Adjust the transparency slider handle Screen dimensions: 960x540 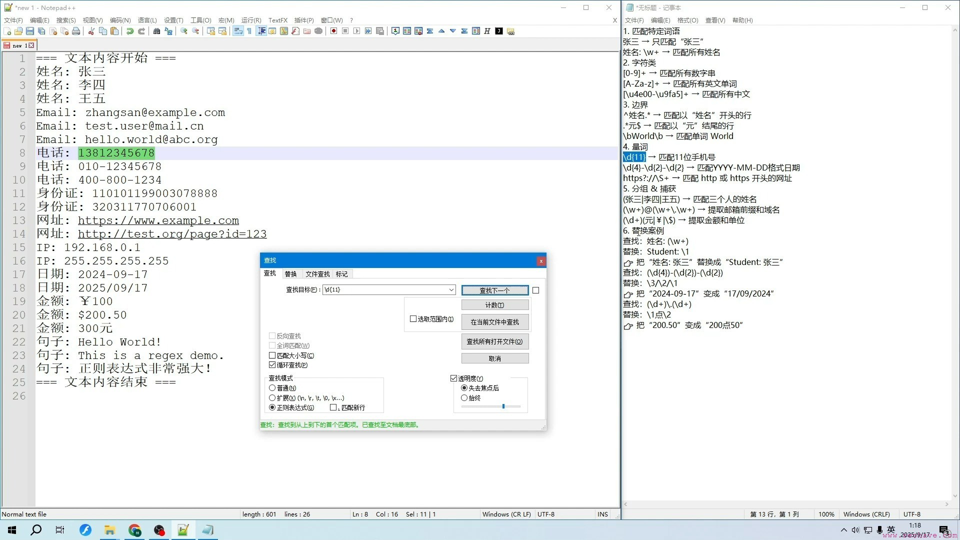point(503,406)
